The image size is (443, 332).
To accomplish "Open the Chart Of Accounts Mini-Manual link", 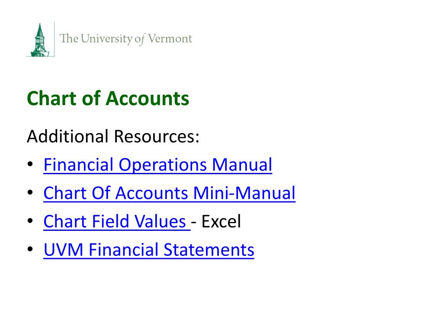I will coord(170,193).
